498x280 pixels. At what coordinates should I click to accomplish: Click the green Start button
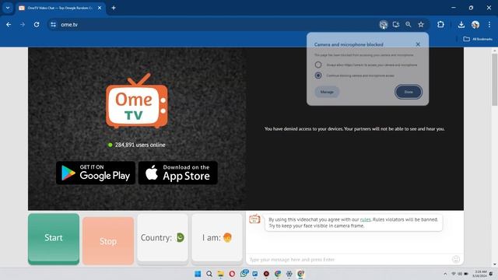coord(54,239)
